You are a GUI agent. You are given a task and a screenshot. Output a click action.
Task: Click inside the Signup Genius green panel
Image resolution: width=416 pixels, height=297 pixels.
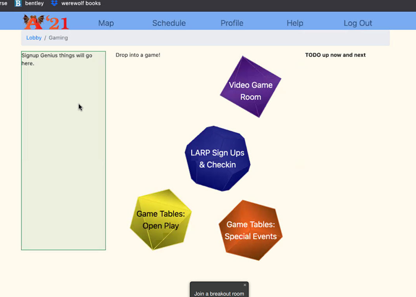[63, 156]
